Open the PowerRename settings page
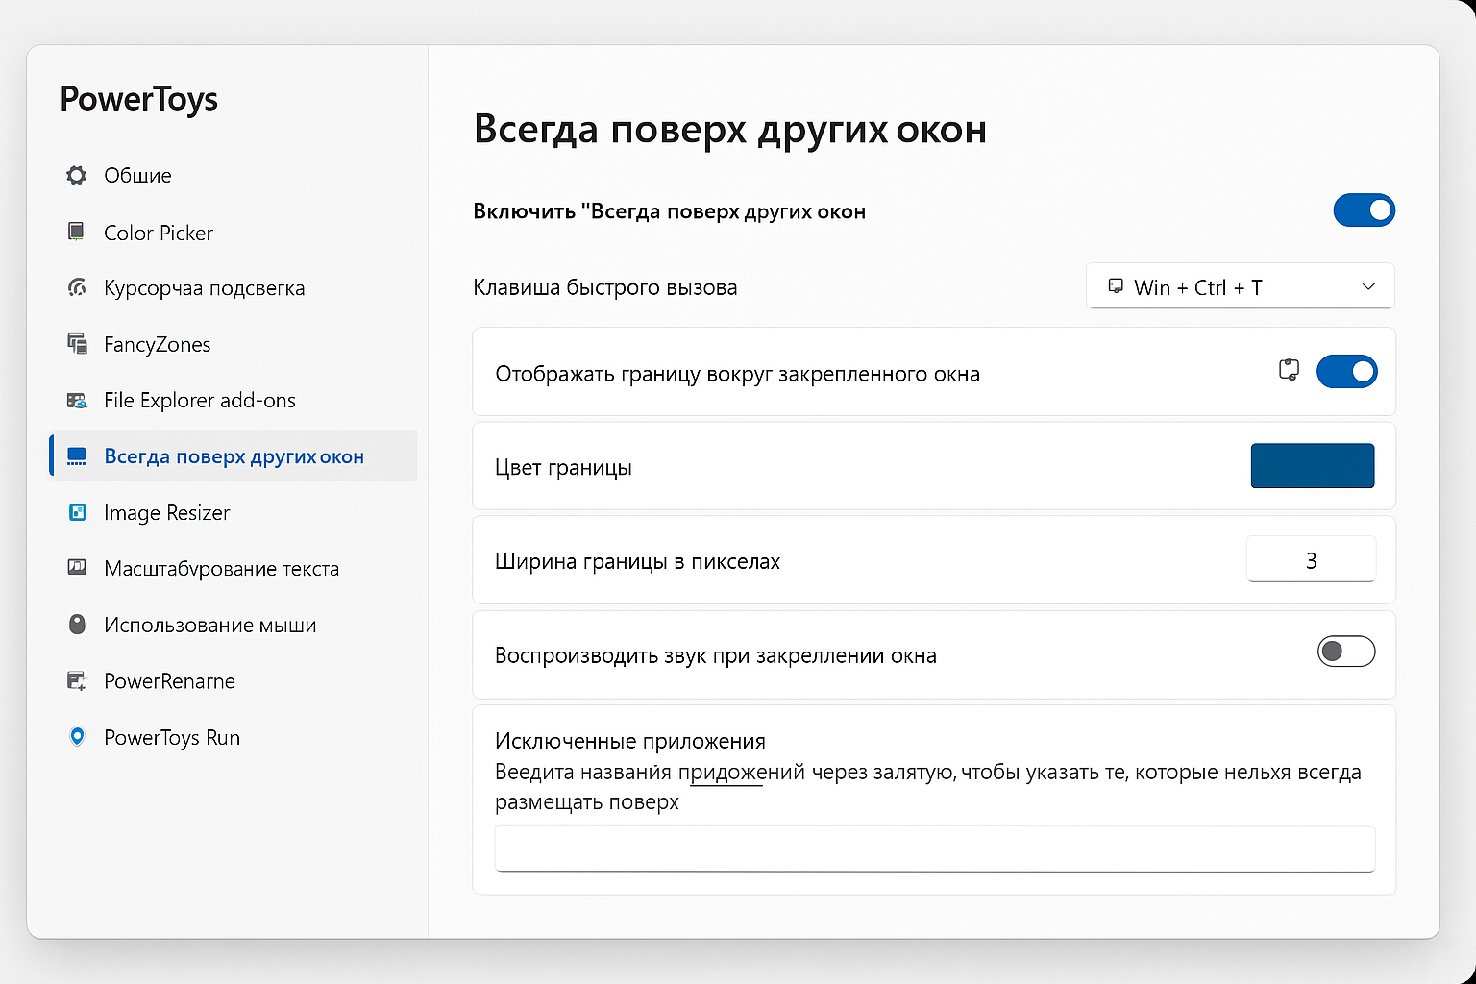1476x984 pixels. coord(169,681)
